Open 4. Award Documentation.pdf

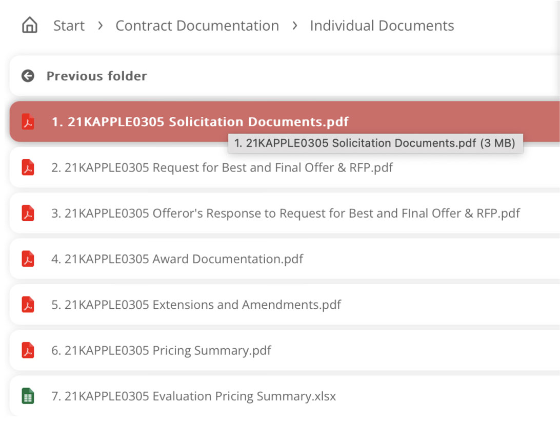[x=177, y=259]
